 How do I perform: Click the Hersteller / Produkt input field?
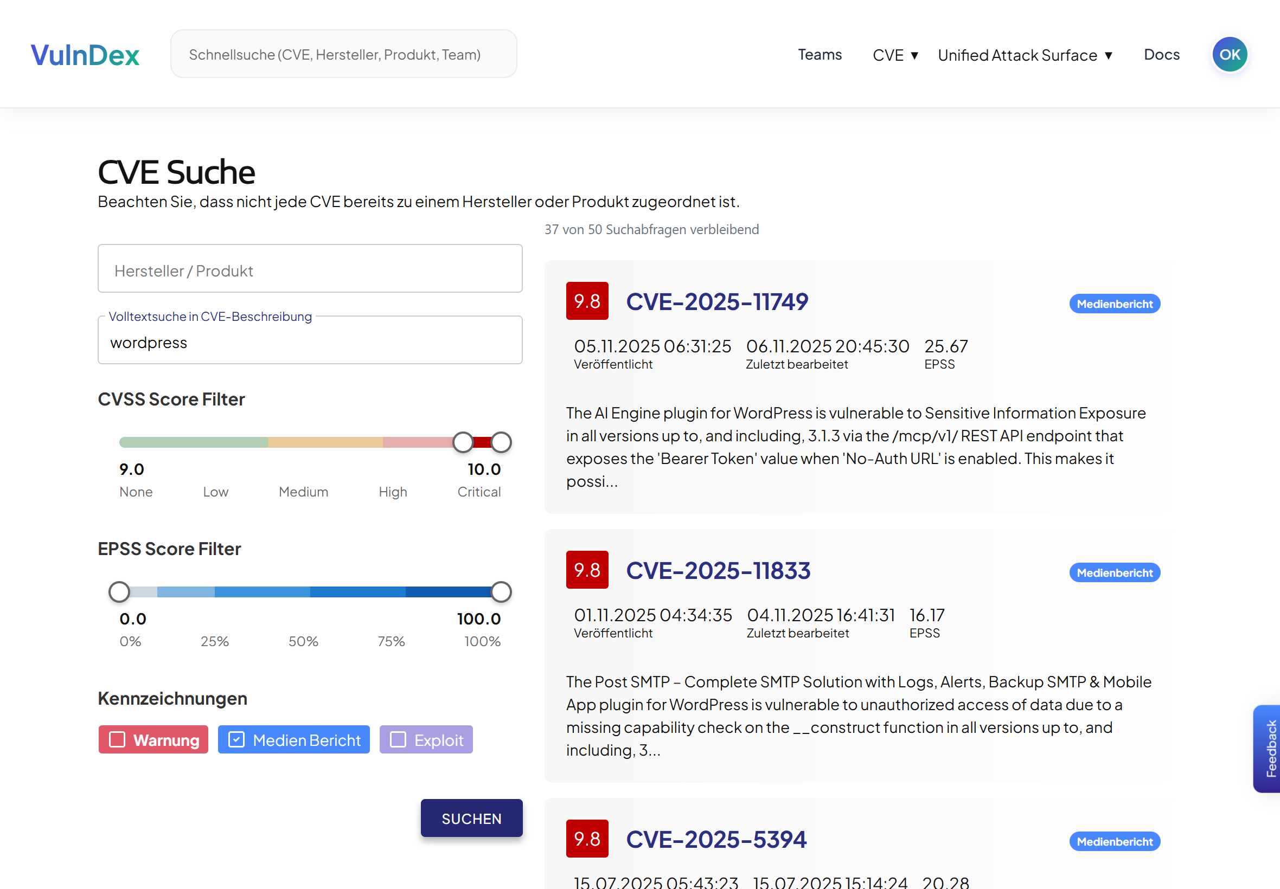(310, 270)
